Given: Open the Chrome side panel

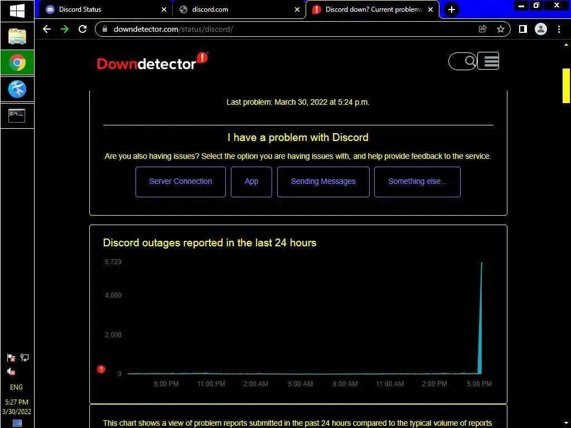Looking at the screenshot, I should 523,29.
